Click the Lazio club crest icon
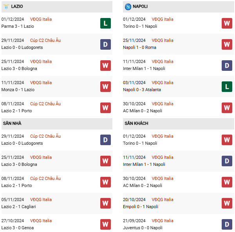This screenshot has width=235, height=232. [x=6, y=7]
